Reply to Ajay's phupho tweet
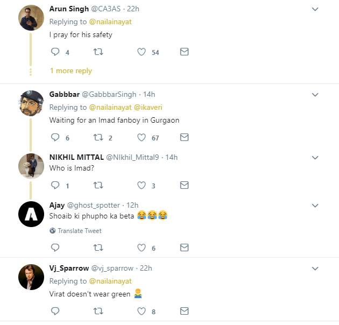This screenshot has width=339, height=325. (x=55, y=248)
